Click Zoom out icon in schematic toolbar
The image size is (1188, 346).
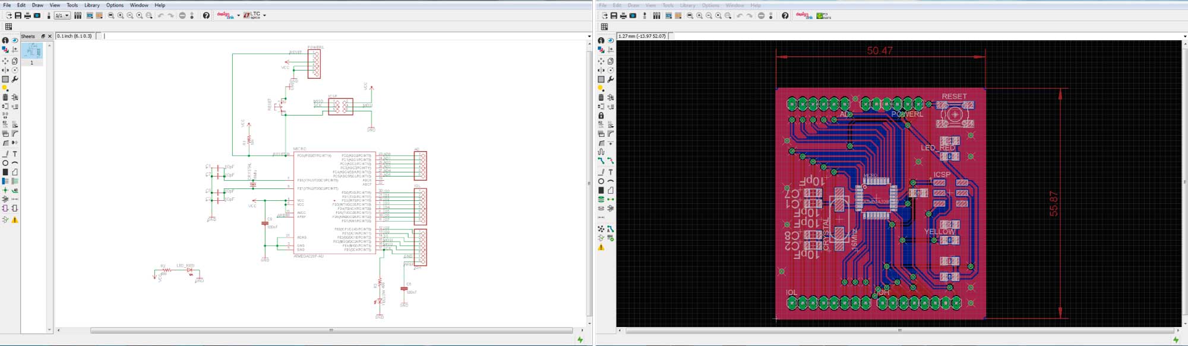click(x=130, y=15)
